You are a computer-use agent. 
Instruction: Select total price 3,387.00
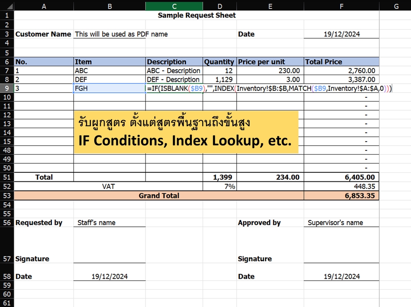(x=342, y=80)
